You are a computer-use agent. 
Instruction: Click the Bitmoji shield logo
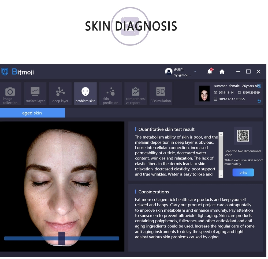click(x=5, y=72)
